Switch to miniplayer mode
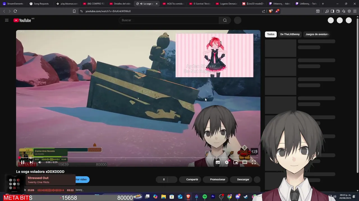This screenshot has width=359, height=201. pos(236,162)
